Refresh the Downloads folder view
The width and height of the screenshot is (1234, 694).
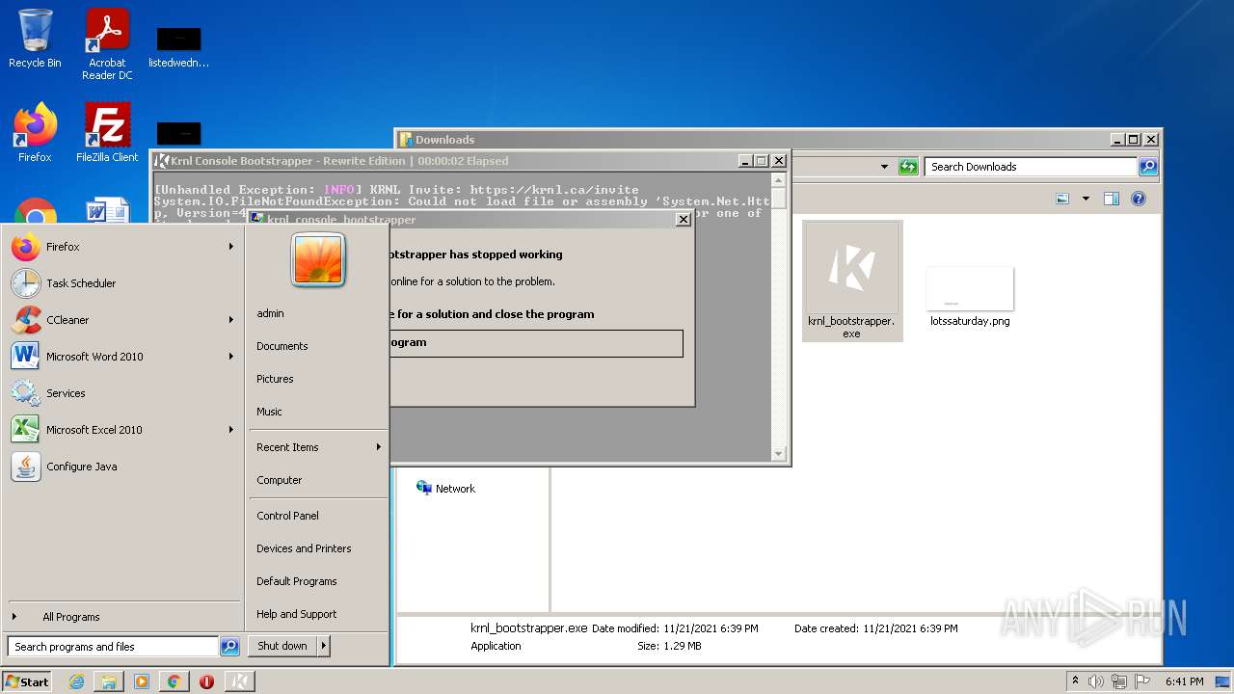(908, 167)
